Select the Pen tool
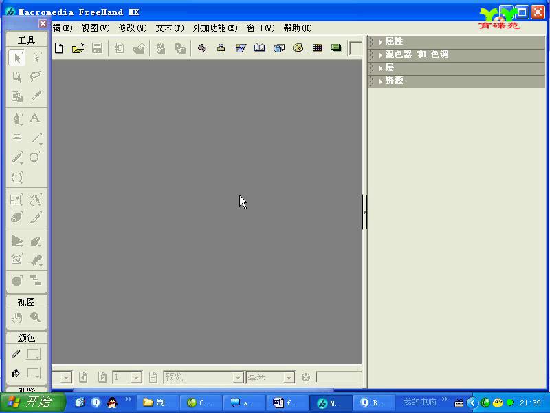The image size is (550, 413). pyautogui.click(x=16, y=118)
